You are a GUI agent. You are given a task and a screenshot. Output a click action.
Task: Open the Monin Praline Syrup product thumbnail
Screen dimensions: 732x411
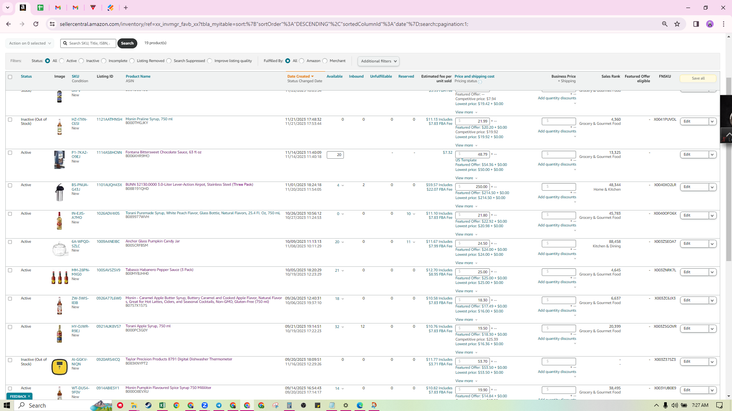tap(59, 127)
